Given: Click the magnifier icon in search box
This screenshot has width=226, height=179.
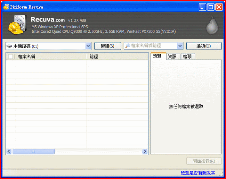Looking at the screenshot, I should (128, 46).
